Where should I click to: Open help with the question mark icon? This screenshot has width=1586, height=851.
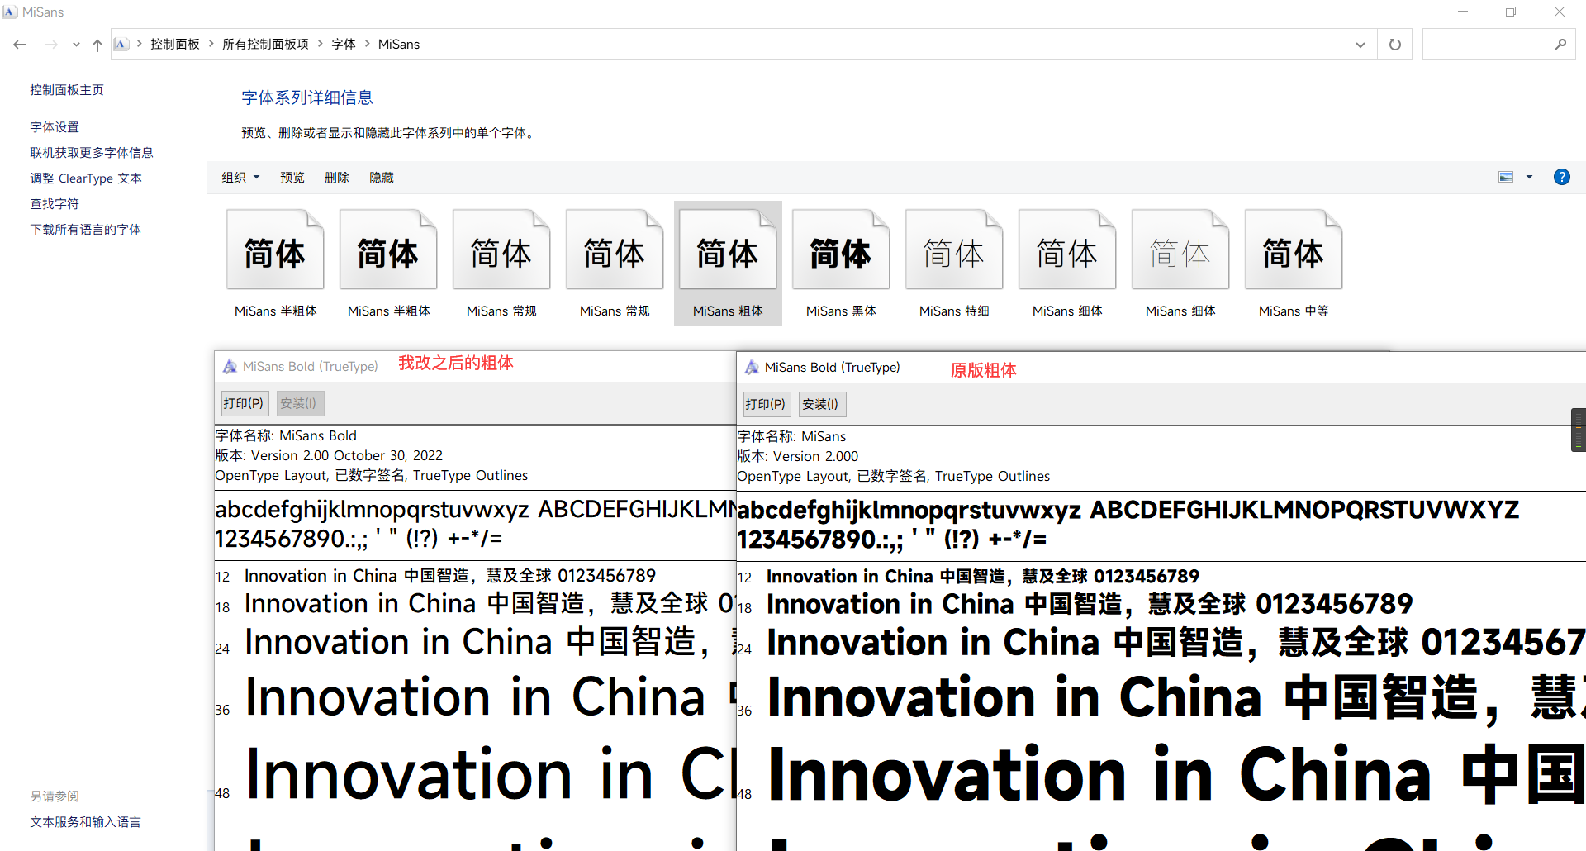tap(1561, 177)
